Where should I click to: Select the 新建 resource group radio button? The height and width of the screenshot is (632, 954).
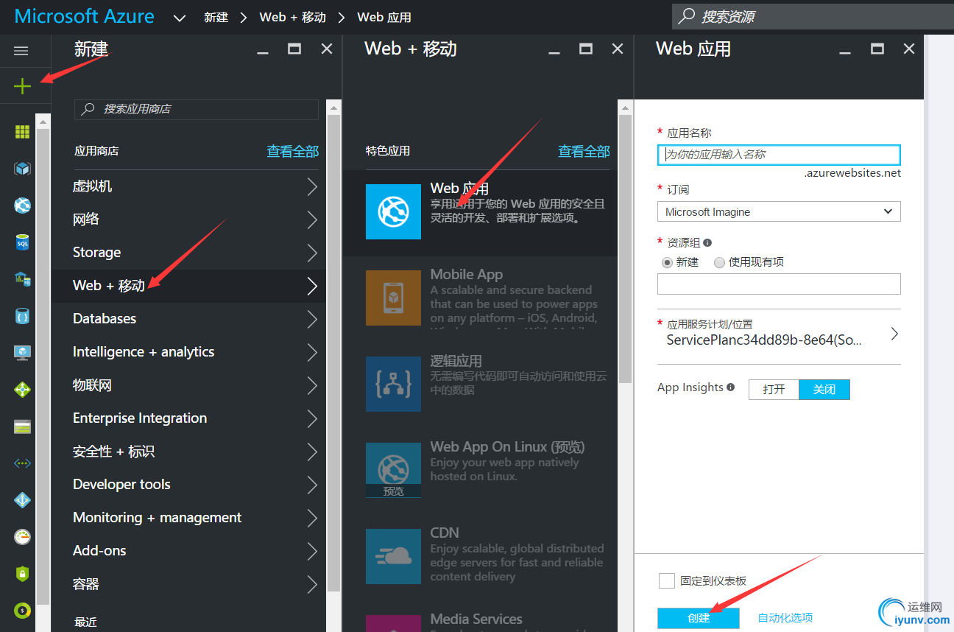(668, 262)
